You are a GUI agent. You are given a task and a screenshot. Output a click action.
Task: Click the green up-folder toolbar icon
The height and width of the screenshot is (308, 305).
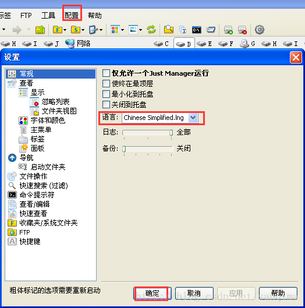click(x=40, y=30)
